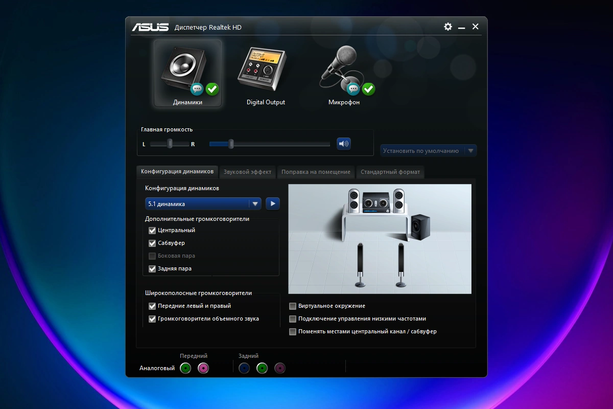Screen dimensions: 613x409
Task: Click the Дополнительные громкоговорители heading
Action: [x=197, y=219]
